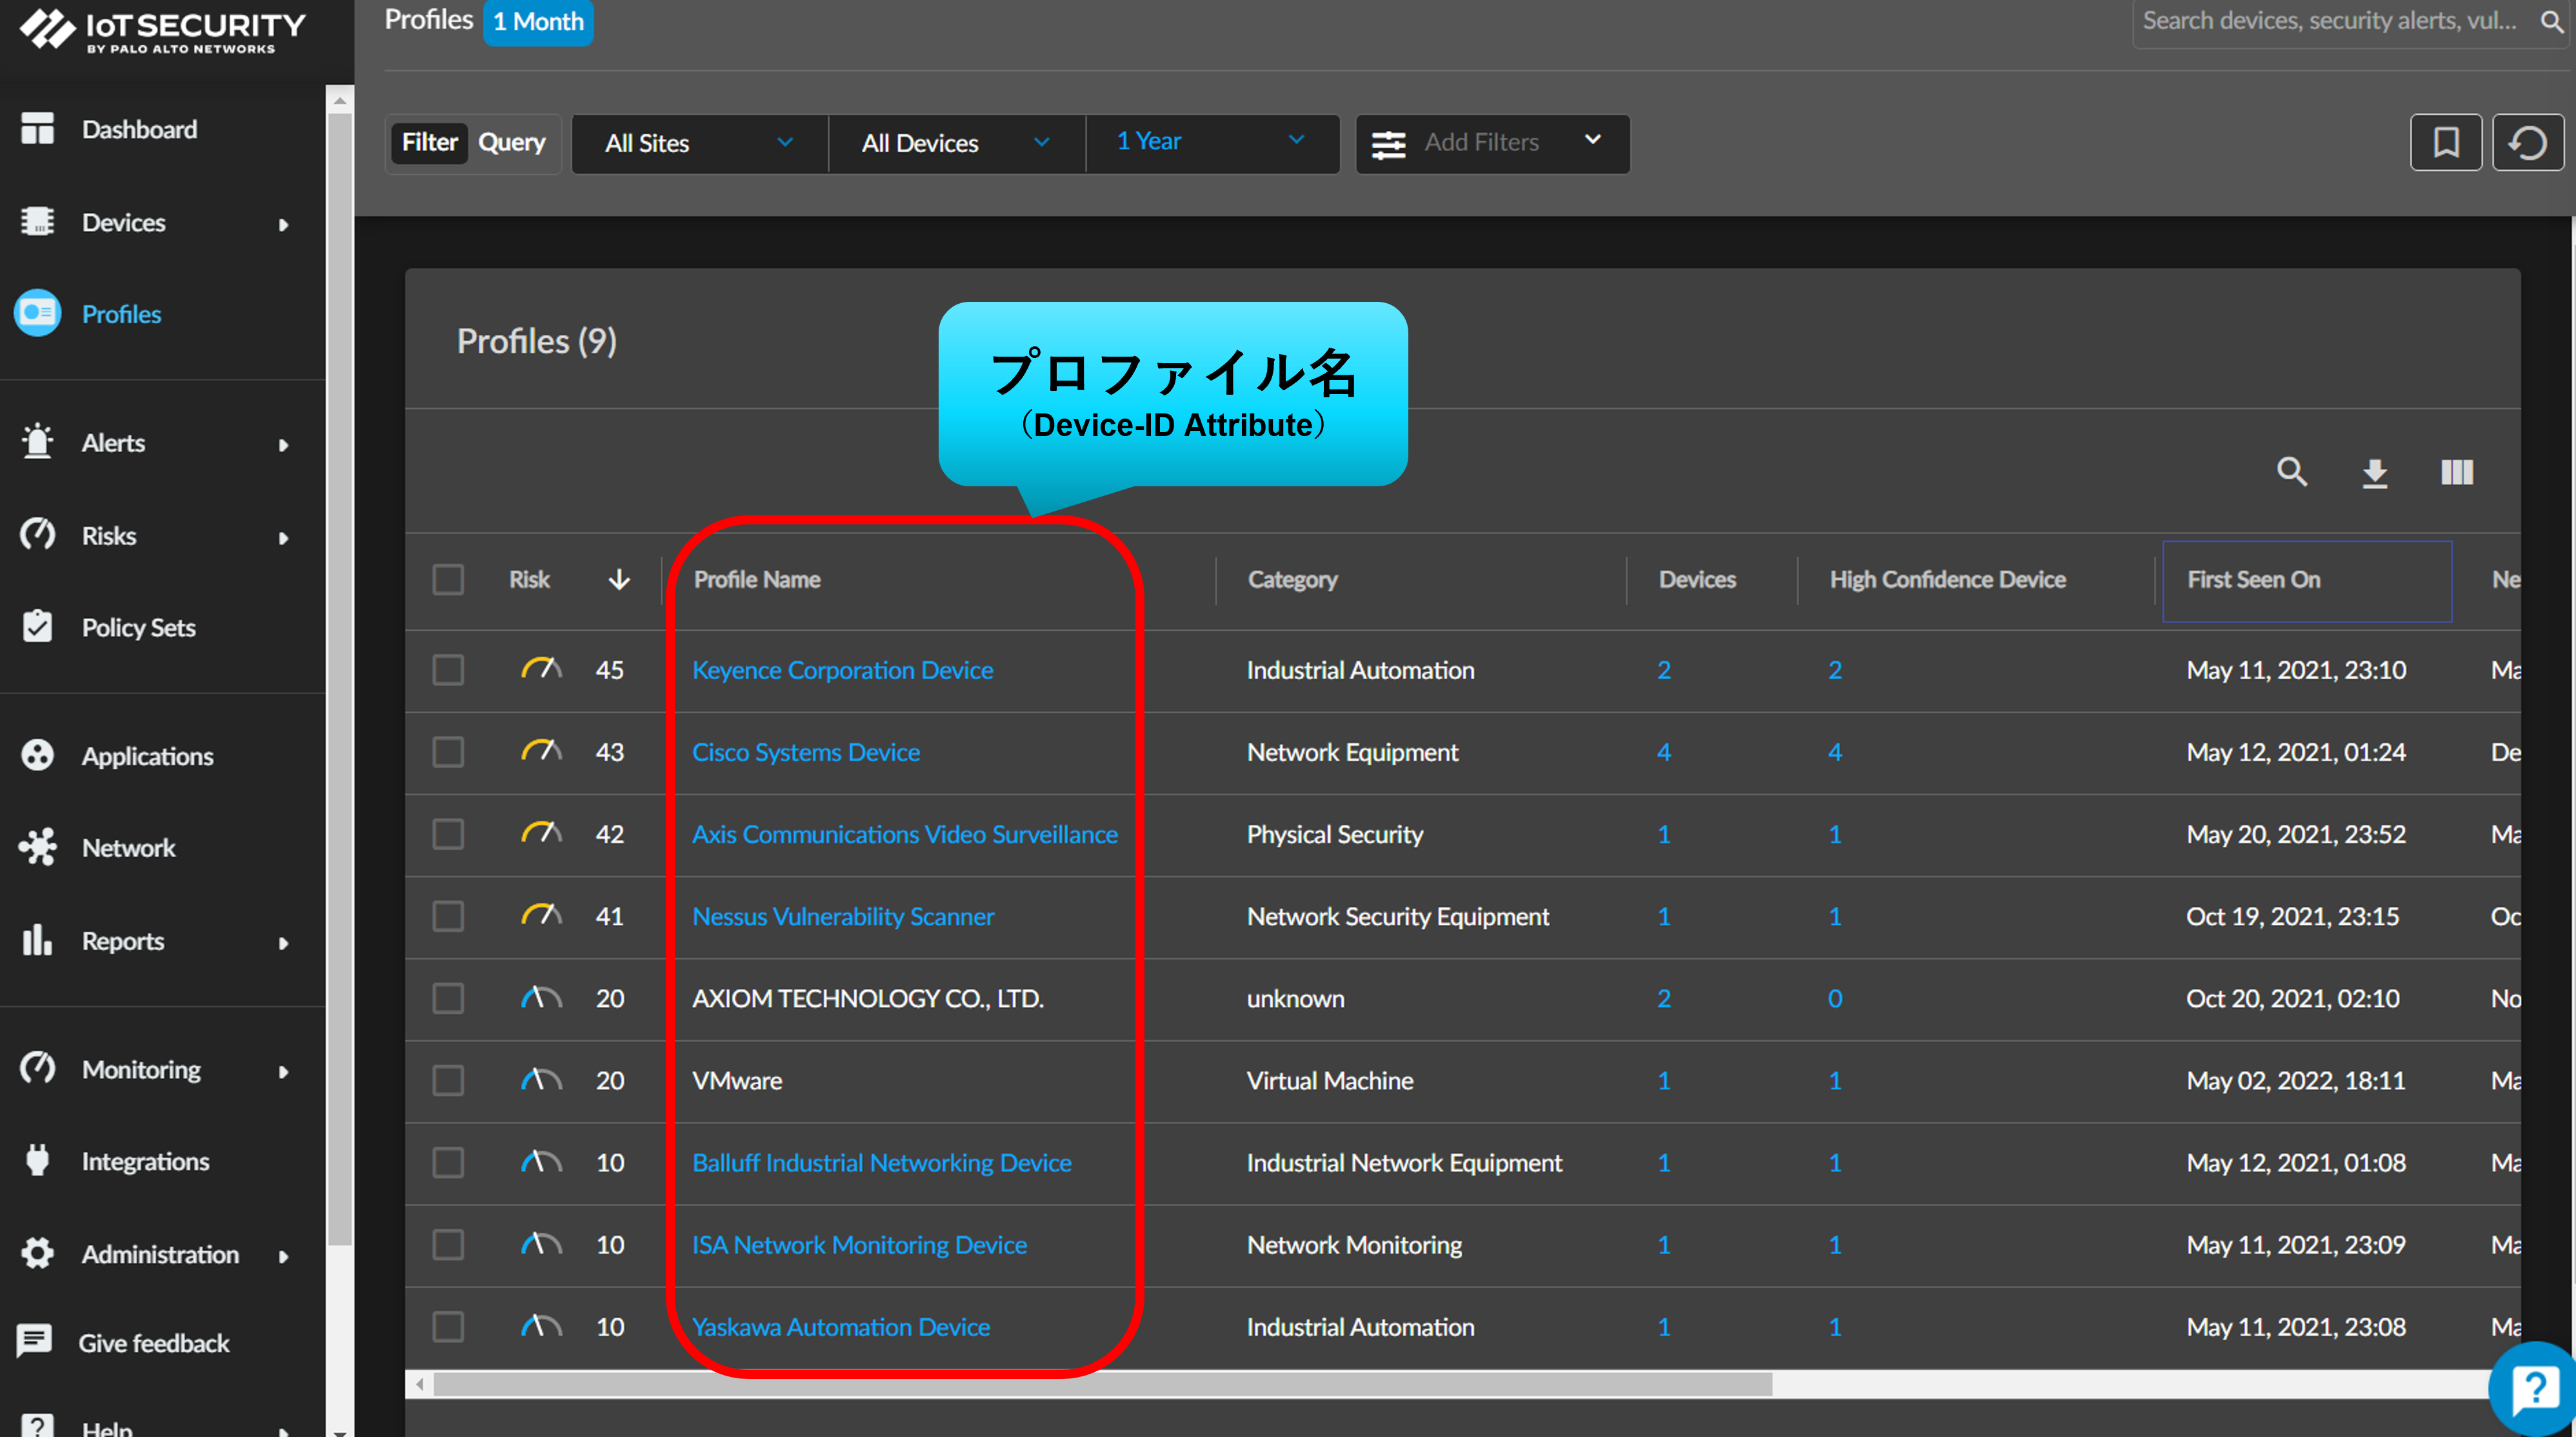Image resolution: width=2576 pixels, height=1437 pixels.
Task: Click the Reports bar chart icon
Action: (x=38, y=940)
